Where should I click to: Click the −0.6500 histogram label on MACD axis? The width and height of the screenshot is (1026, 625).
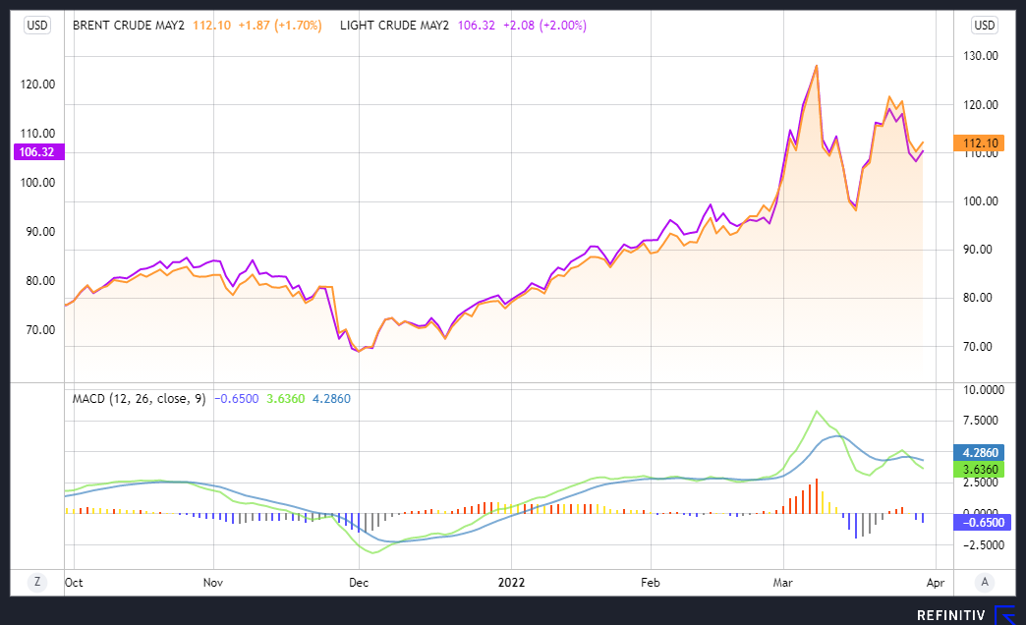[982, 522]
